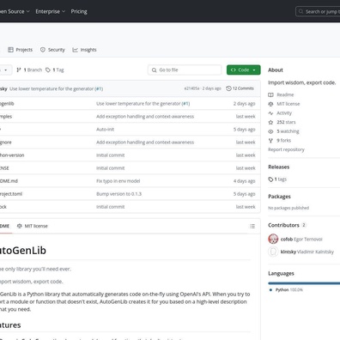Open commit hash a21405a link
The height and width of the screenshot is (340, 340).
point(191,88)
